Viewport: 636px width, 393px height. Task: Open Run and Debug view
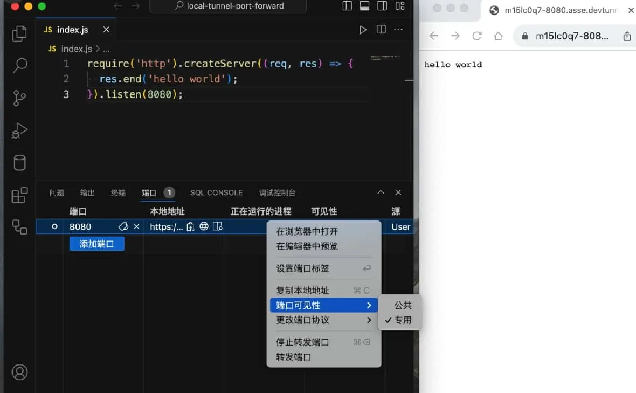(19, 130)
